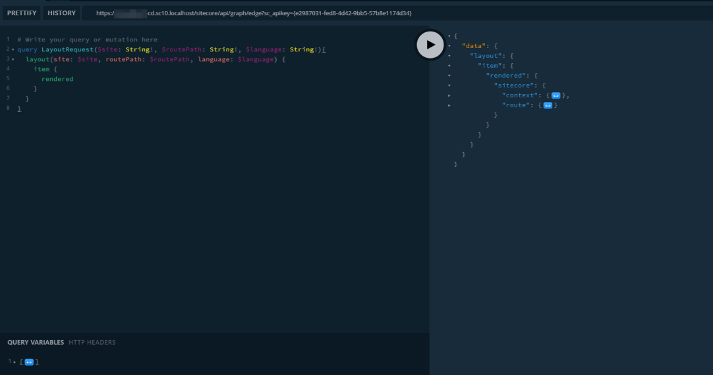Run the query with the play button
Viewport: 713px width, 375px height.
[x=430, y=45]
